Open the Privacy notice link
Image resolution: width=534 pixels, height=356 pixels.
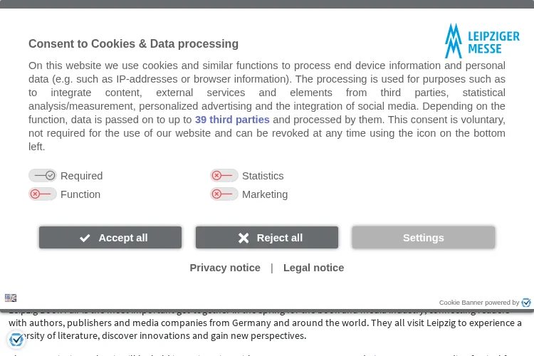225,268
